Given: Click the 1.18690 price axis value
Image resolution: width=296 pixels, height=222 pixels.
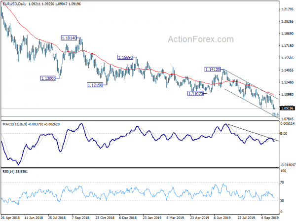Looking at the screenshot, I should [x=287, y=34].
